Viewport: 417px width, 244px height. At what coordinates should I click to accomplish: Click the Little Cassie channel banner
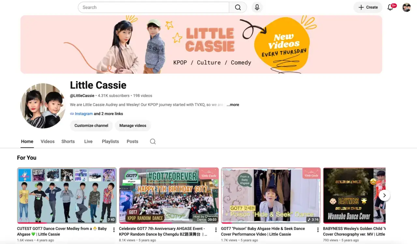tap(201, 44)
